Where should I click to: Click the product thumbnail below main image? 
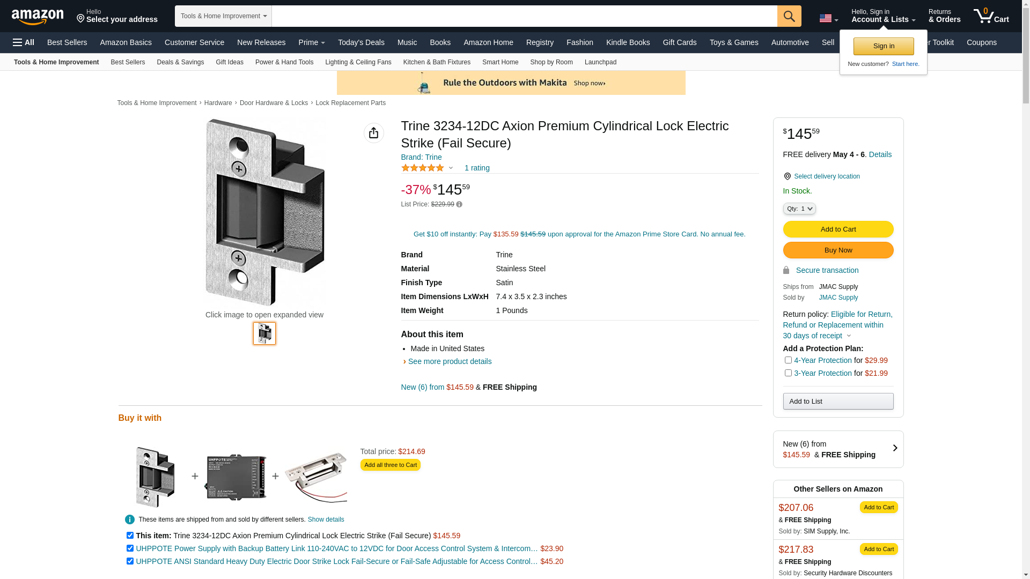tap(264, 333)
